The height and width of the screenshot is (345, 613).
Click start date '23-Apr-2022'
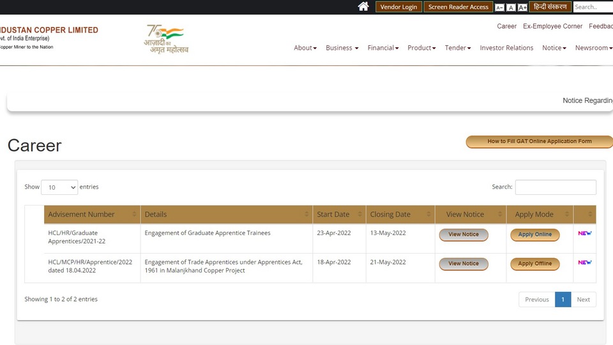[334, 233]
